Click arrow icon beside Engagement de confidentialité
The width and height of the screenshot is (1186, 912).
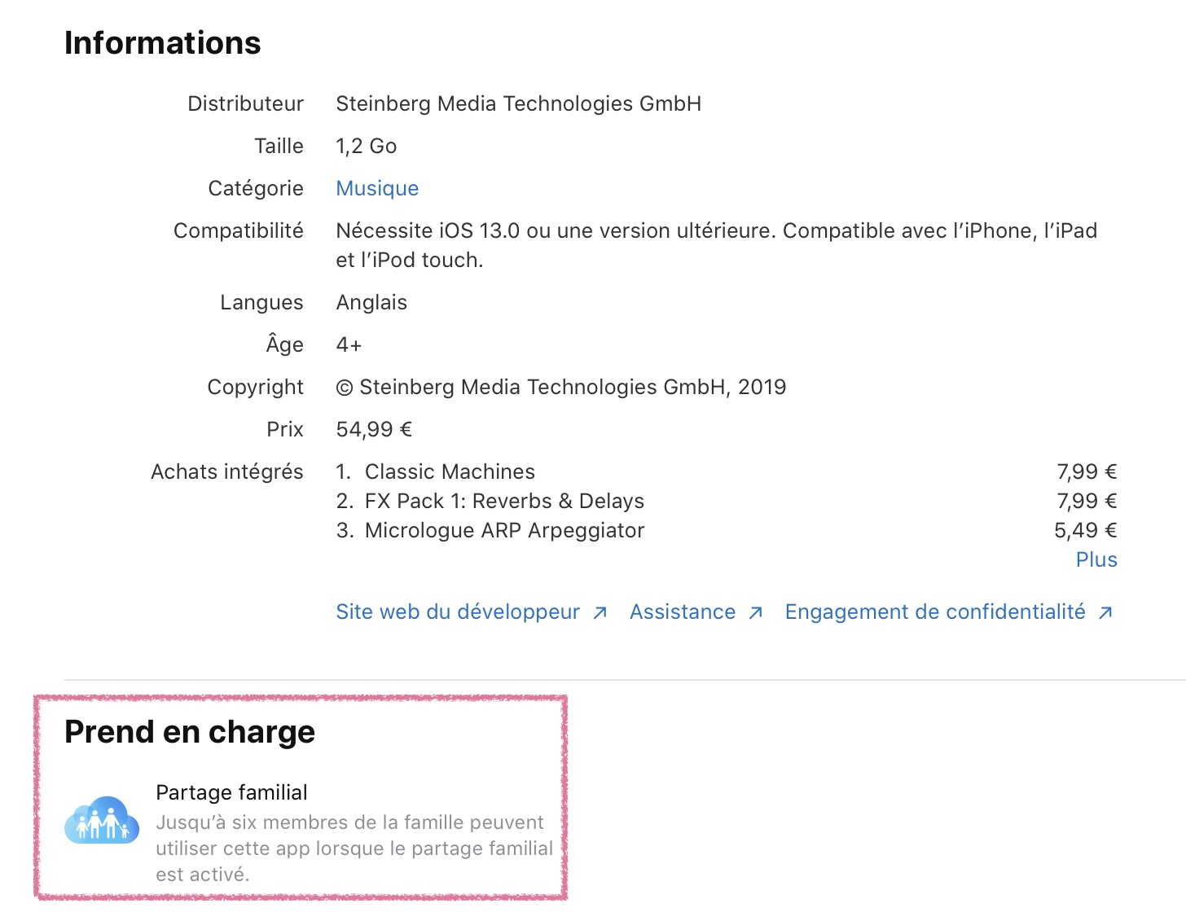(x=1105, y=613)
